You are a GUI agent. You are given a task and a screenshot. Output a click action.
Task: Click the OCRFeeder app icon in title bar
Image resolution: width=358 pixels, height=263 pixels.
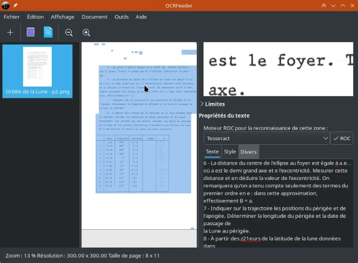click(x=5, y=5)
